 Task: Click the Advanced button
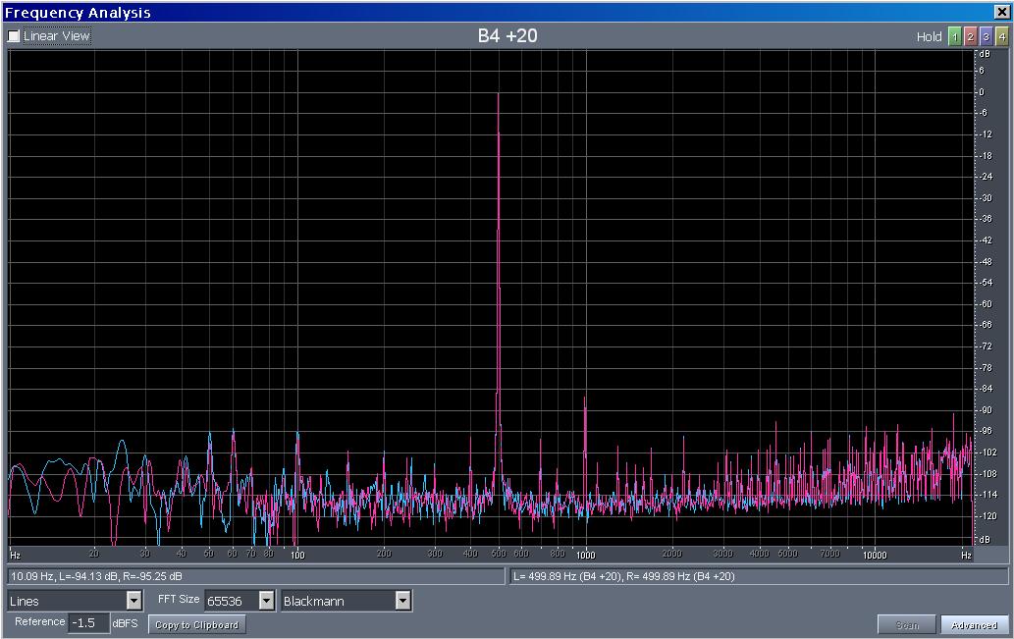coord(974,625)
